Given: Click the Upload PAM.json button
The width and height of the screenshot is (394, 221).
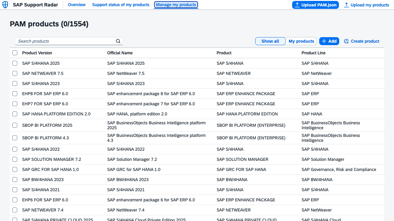Looking at the screenshot, I should [316, 5].
